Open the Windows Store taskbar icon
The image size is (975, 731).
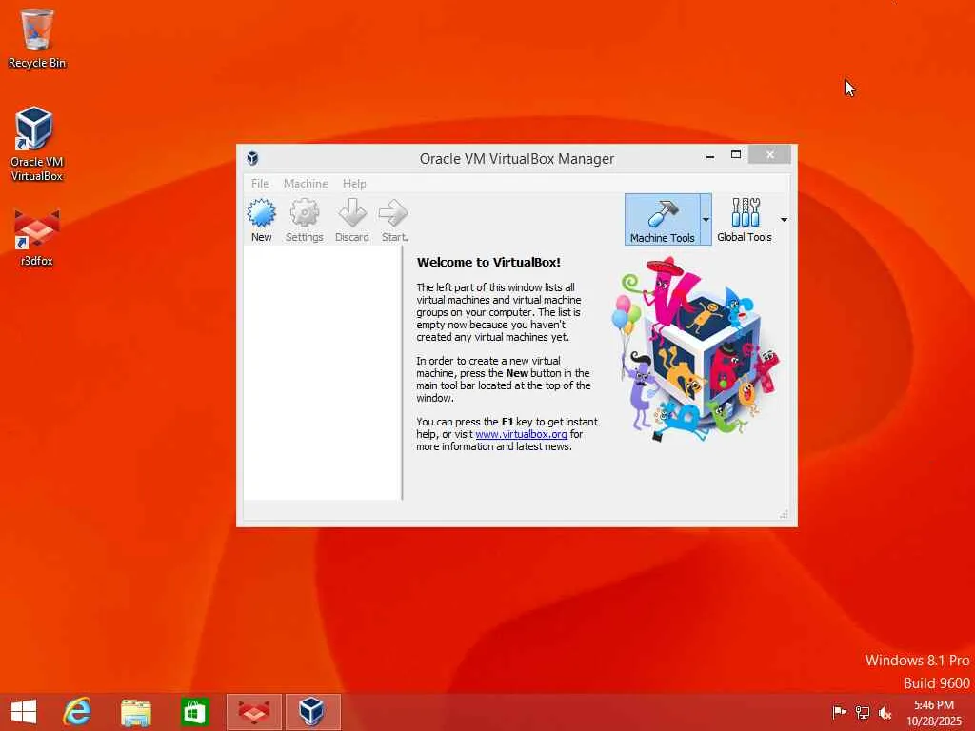point(194,712)
